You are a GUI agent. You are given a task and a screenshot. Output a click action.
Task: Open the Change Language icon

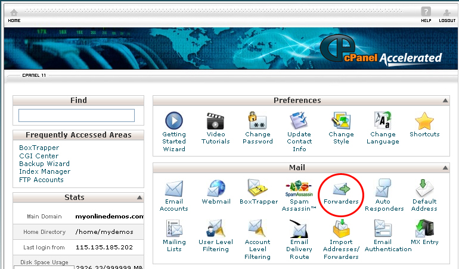(x=383, y=120)
